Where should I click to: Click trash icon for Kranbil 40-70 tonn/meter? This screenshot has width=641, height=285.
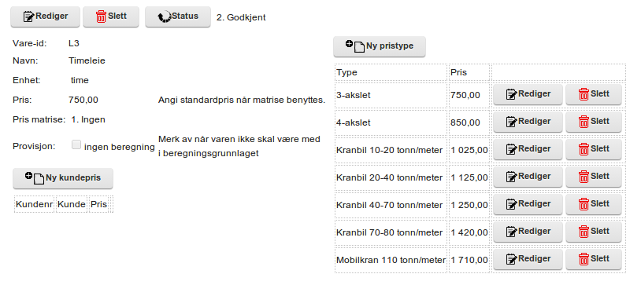coord(584,204)
